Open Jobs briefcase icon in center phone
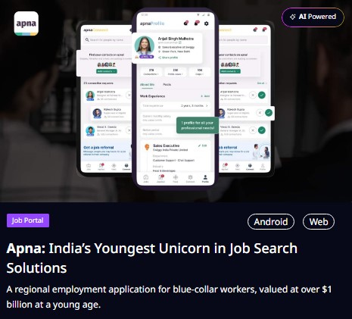Screen dimensions: 352x319 145,179
